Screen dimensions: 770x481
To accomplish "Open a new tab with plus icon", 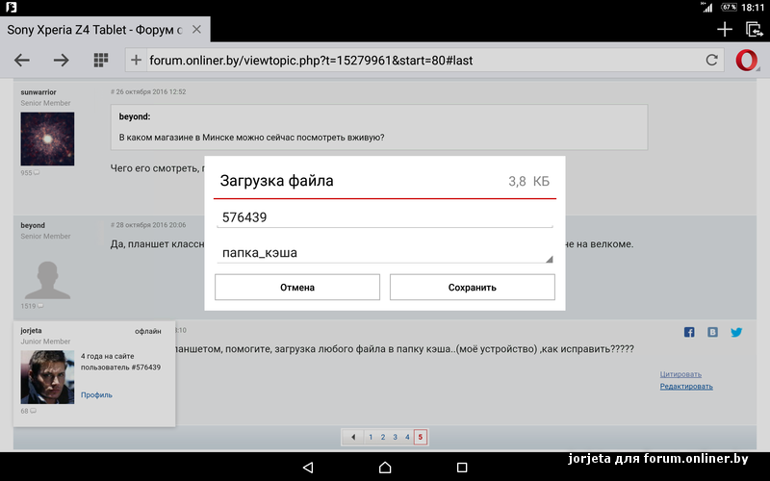I will click(725, 30).
